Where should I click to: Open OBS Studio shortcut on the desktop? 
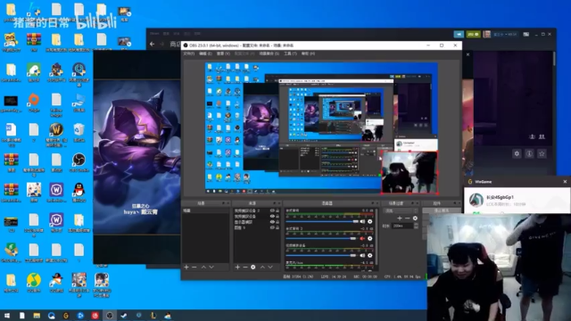79,162
